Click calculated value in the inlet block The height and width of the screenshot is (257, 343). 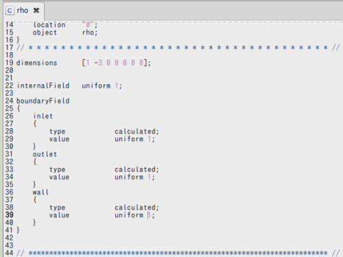tap(137, 132)
